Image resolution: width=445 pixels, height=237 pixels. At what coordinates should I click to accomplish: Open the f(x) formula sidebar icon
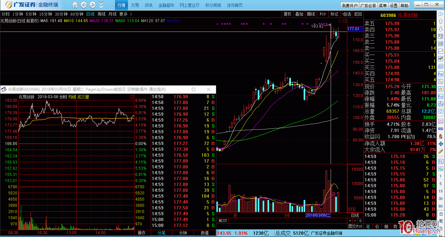tap(441, 104)
